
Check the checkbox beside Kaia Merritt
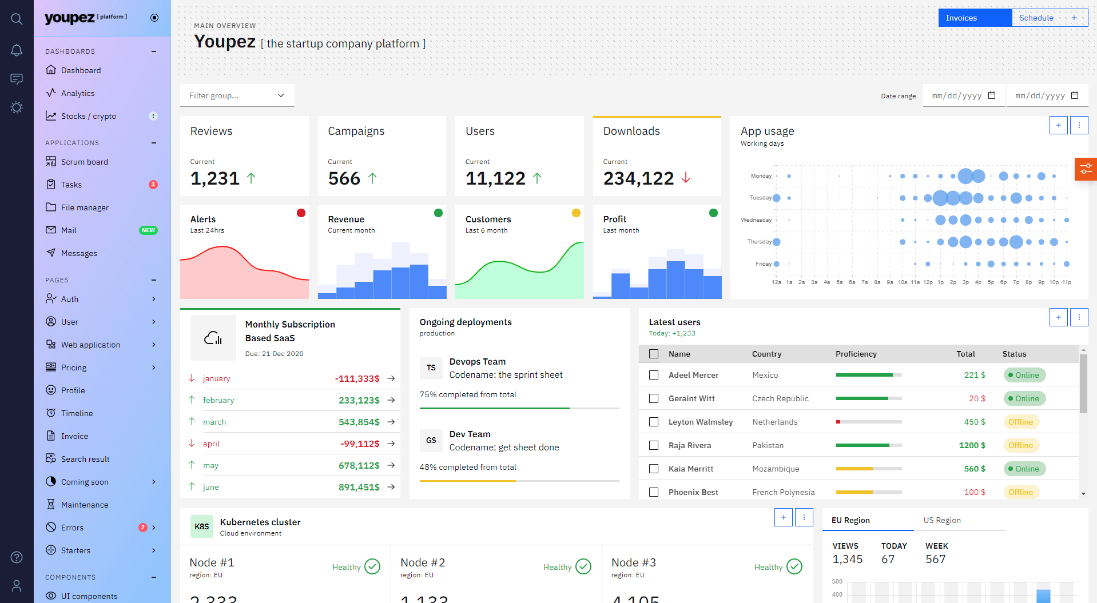click(654, 469)
